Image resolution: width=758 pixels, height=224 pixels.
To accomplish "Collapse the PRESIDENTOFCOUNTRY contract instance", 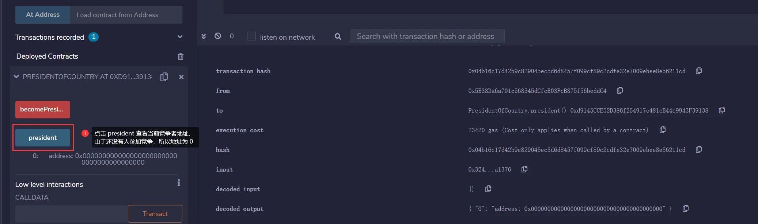I will tap(16, 76).
